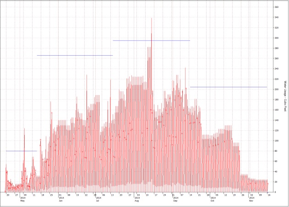Click the blue line spanning June to mid-July
Image resolution: width=289 pixels, height=207 pixels.
pyautogui.click(x=75, y=55)
